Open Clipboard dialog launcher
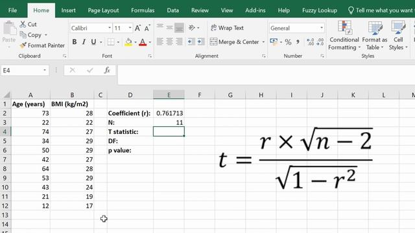The image size is (415, 233). [64, 56]
